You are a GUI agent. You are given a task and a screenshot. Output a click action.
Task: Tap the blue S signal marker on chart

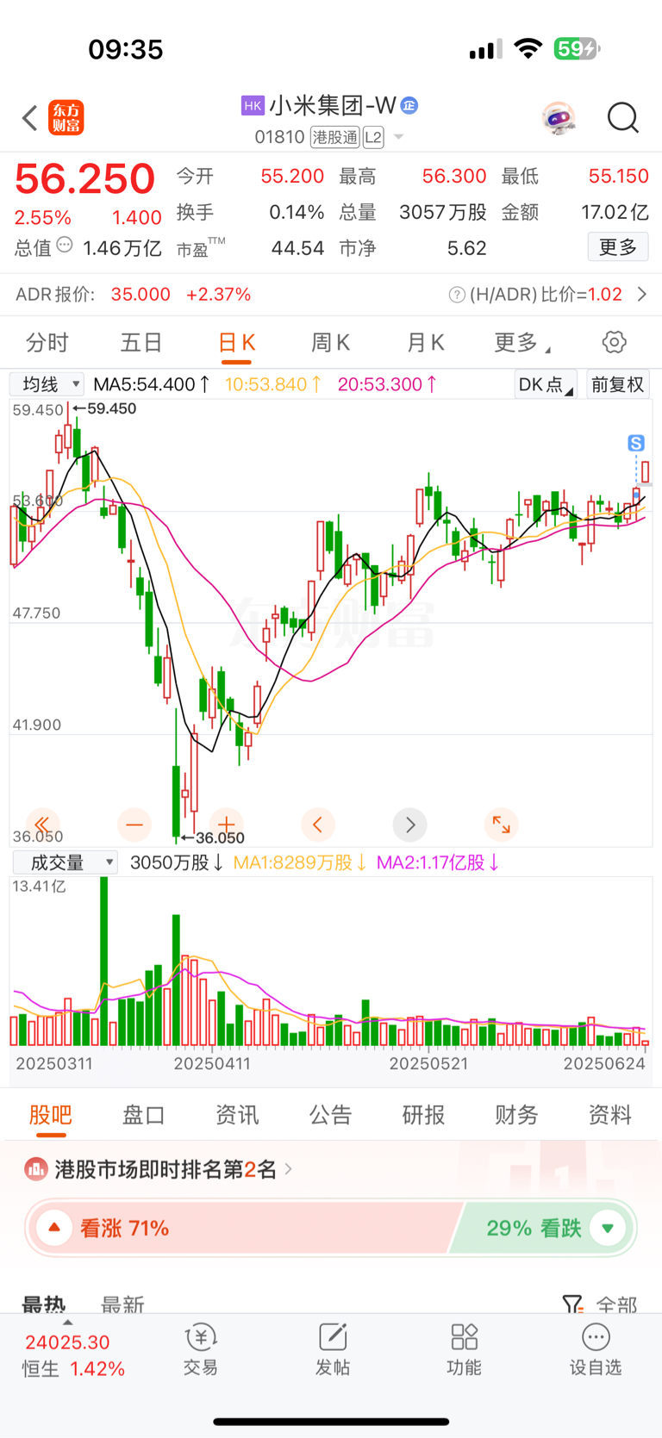[636, 443]
